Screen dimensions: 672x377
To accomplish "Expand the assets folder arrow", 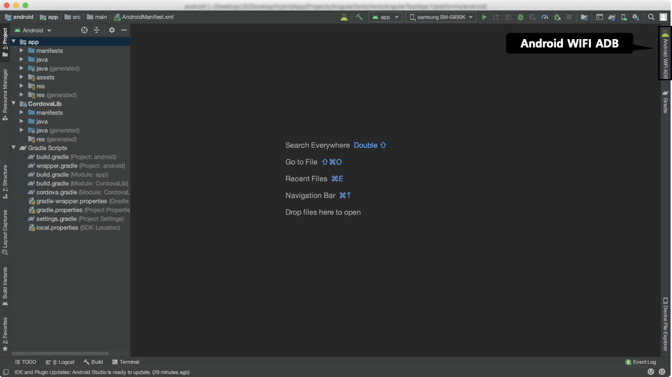I will click(x=22, y=77).
